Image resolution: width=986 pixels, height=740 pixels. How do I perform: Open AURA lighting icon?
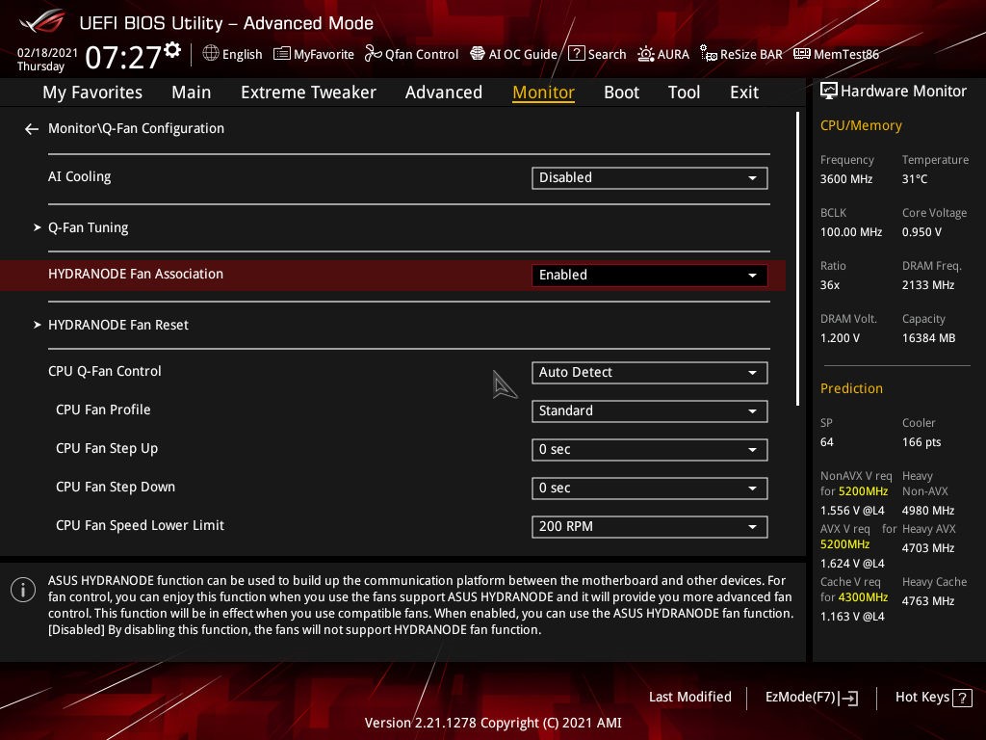646,54
